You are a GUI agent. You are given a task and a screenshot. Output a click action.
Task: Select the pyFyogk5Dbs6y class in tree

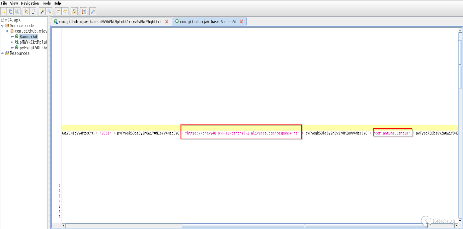(34, 48)
